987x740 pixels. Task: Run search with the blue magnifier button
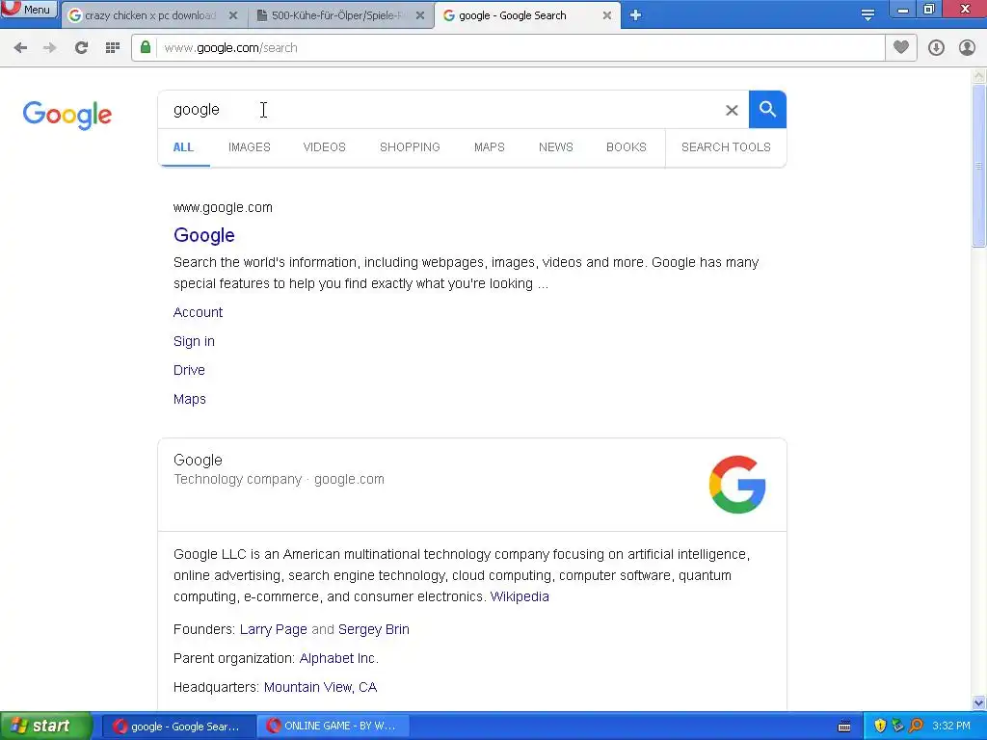[767, 110]
